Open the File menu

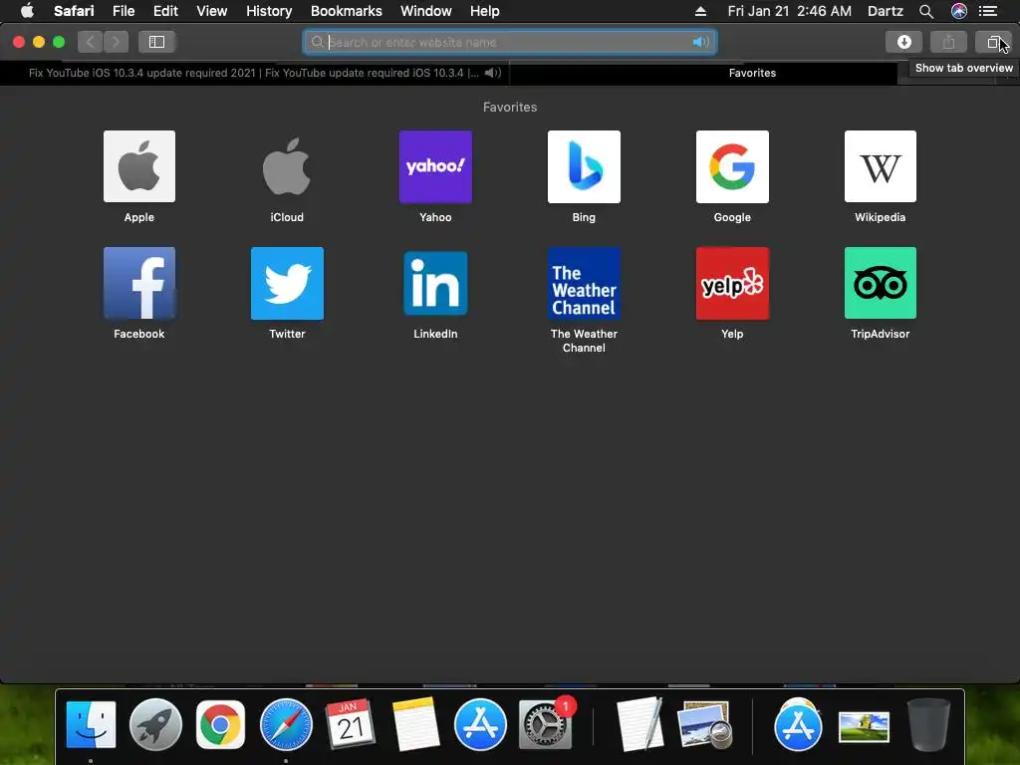coord(123,11)
